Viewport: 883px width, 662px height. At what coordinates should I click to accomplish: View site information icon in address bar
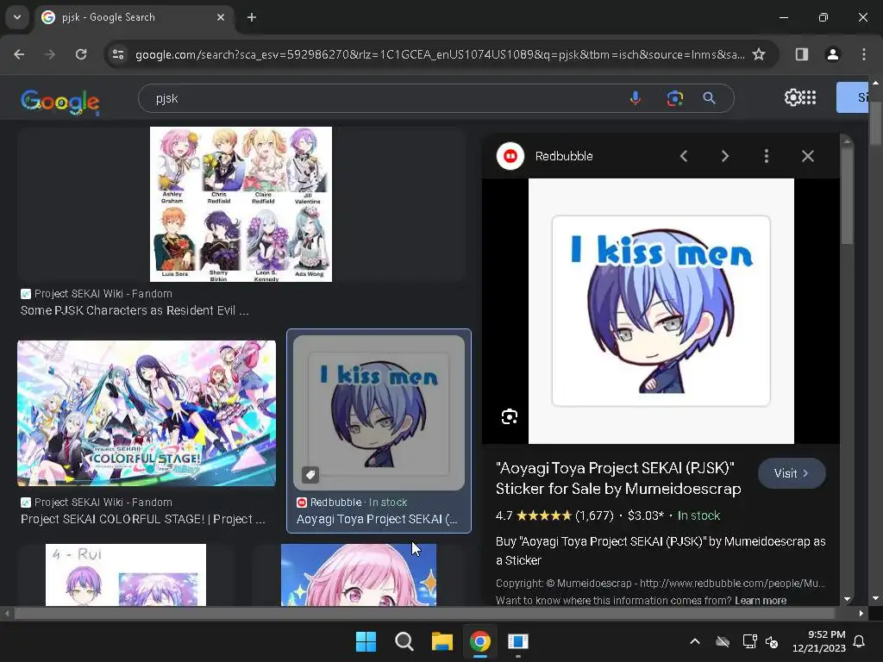(118, 54)
